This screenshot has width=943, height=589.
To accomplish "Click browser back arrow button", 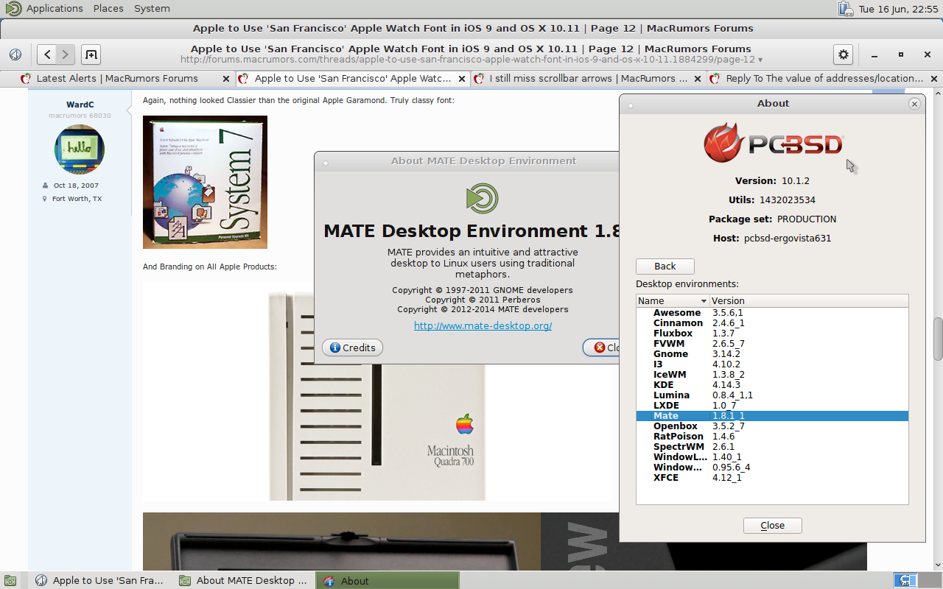I will [47, 54].
